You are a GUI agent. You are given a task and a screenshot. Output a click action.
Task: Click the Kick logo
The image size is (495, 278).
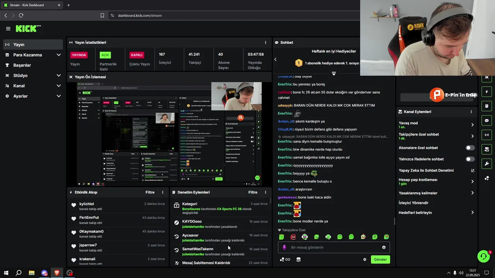coord(28,29)
